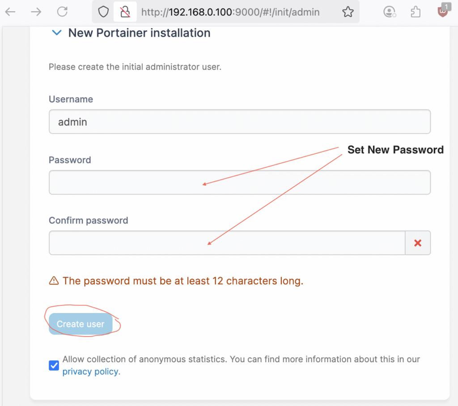Click the red X beside Confirm password
458x406 pixels.
[x=418, y=243]
